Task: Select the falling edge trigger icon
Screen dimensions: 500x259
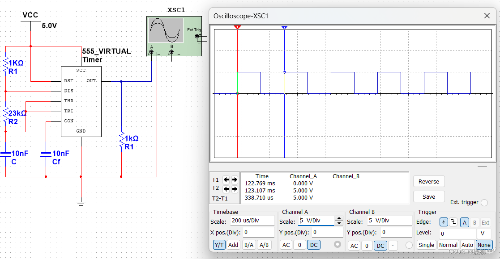Action: pos(453,222)
